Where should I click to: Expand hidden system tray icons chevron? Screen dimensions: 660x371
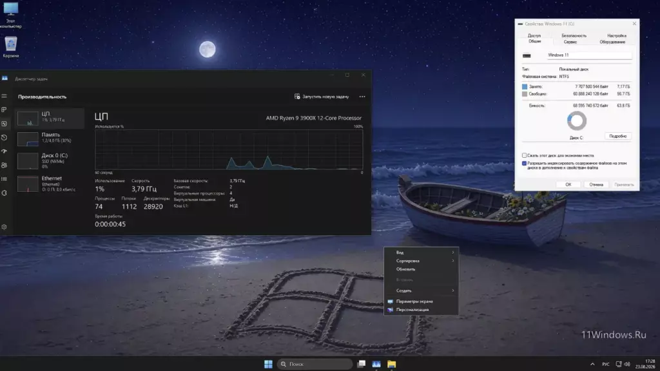[x=592, y=365]
